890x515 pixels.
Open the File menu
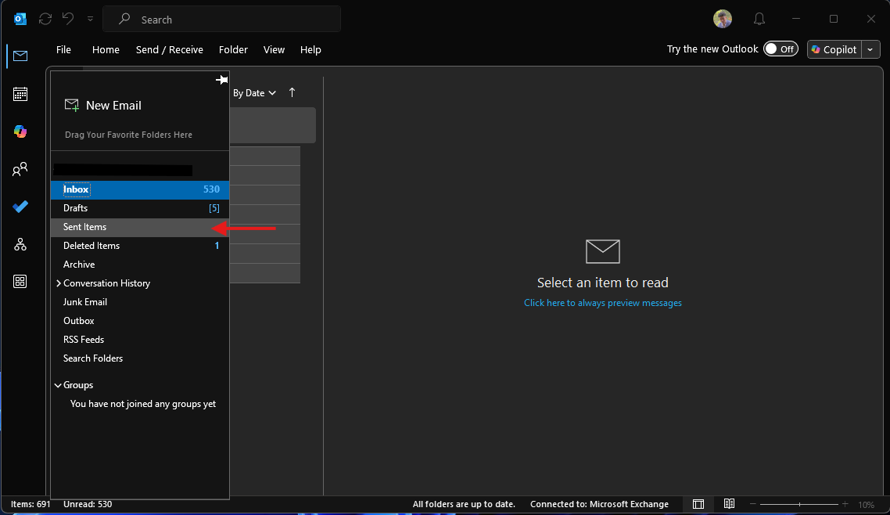[63, 49]
